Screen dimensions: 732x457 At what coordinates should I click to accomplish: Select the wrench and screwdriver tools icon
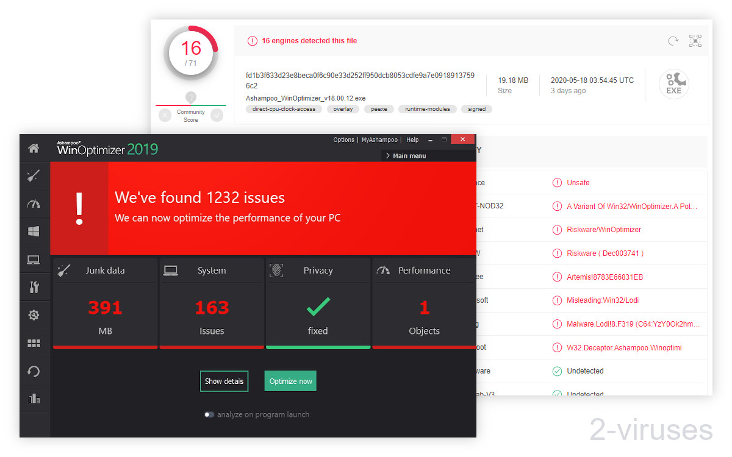coord(34,288)
